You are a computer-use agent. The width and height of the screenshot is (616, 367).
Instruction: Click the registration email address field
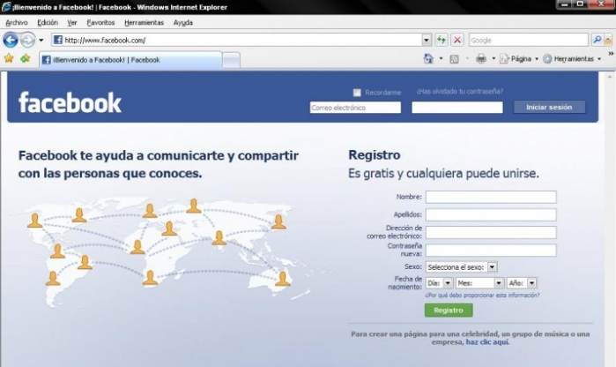[491, 233]
